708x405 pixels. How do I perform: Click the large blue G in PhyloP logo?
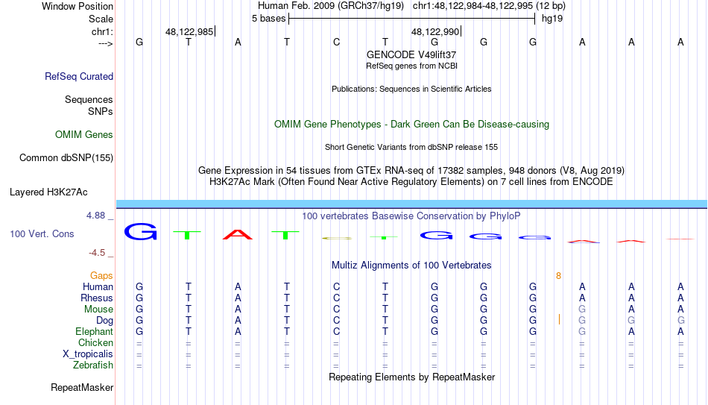[x=140, y=231]
